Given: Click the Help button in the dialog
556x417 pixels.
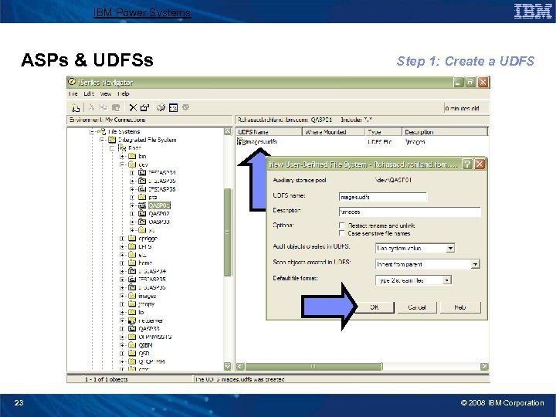Looking at the screenshot, I should coord(460,307).
